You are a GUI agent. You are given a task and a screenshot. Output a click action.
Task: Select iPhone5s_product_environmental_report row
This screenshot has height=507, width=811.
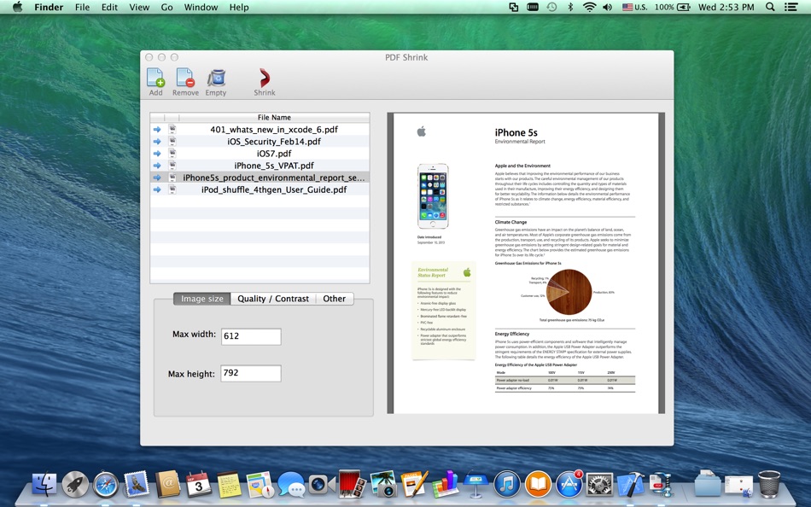click(260, 178)
